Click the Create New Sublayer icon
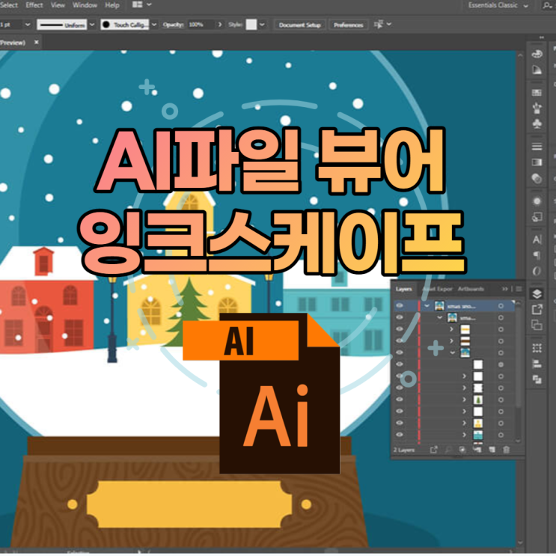The image size is (556, 556). pos(477,449)
